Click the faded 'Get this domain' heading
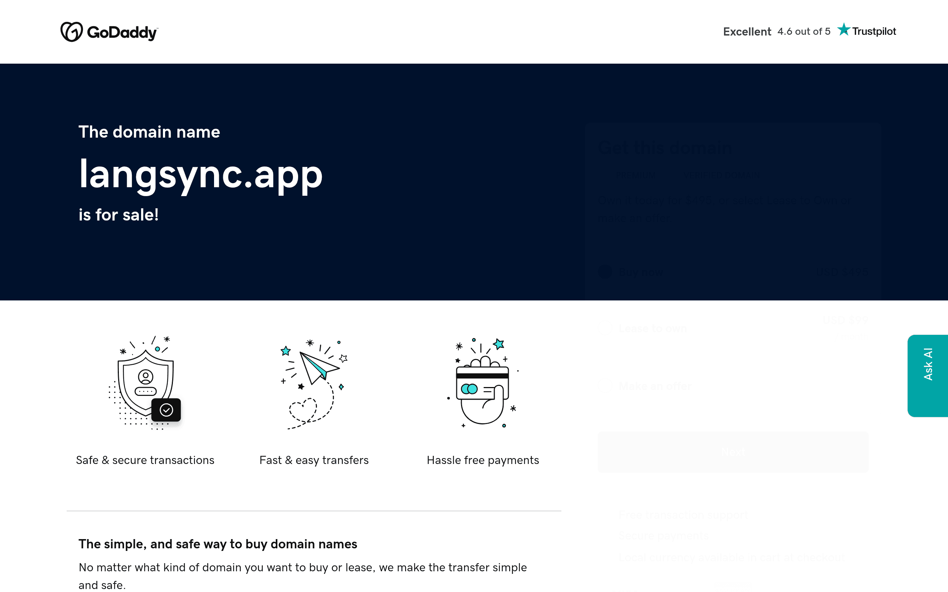Viewport: 948px width, 592px height. pyautogui.click(x=665, y=148)
